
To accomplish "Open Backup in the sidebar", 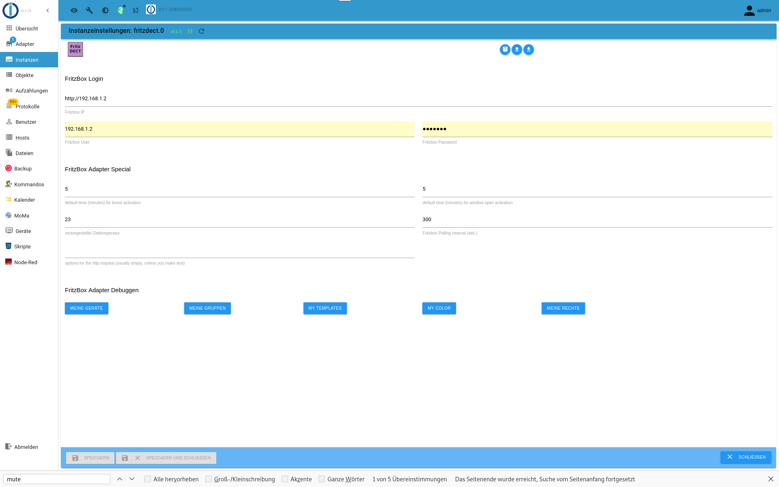I will [x=29, y=168].
